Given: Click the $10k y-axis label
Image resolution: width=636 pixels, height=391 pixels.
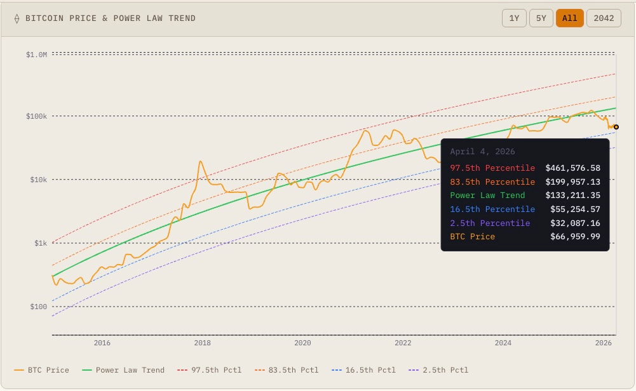Looking at the screenshot, I should (x=39, y=180).
